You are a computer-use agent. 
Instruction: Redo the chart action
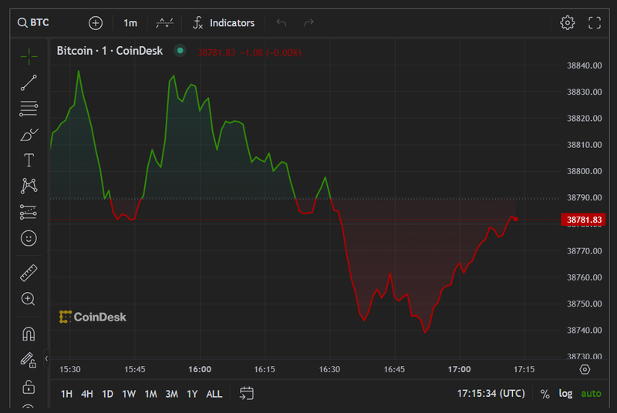(309, 23)
